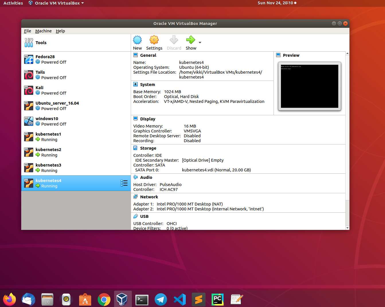Viewport: 385px width, 307px height.
Task: Click the USB section heading
Action: click(x=144, y=216)
